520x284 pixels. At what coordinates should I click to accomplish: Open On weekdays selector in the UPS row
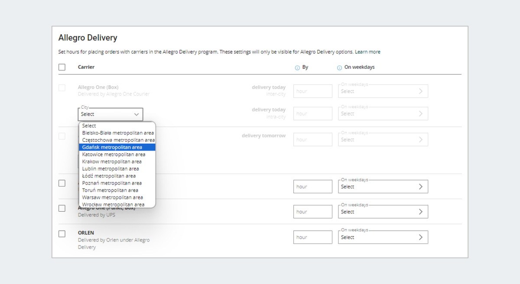tap(383, 212)
